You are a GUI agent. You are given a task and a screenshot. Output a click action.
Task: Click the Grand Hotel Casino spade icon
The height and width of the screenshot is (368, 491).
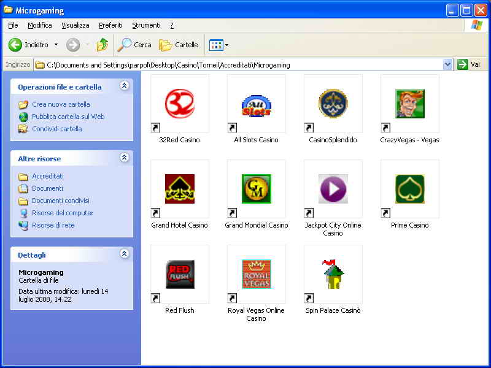pyautogui.click(x=180, y=189)
